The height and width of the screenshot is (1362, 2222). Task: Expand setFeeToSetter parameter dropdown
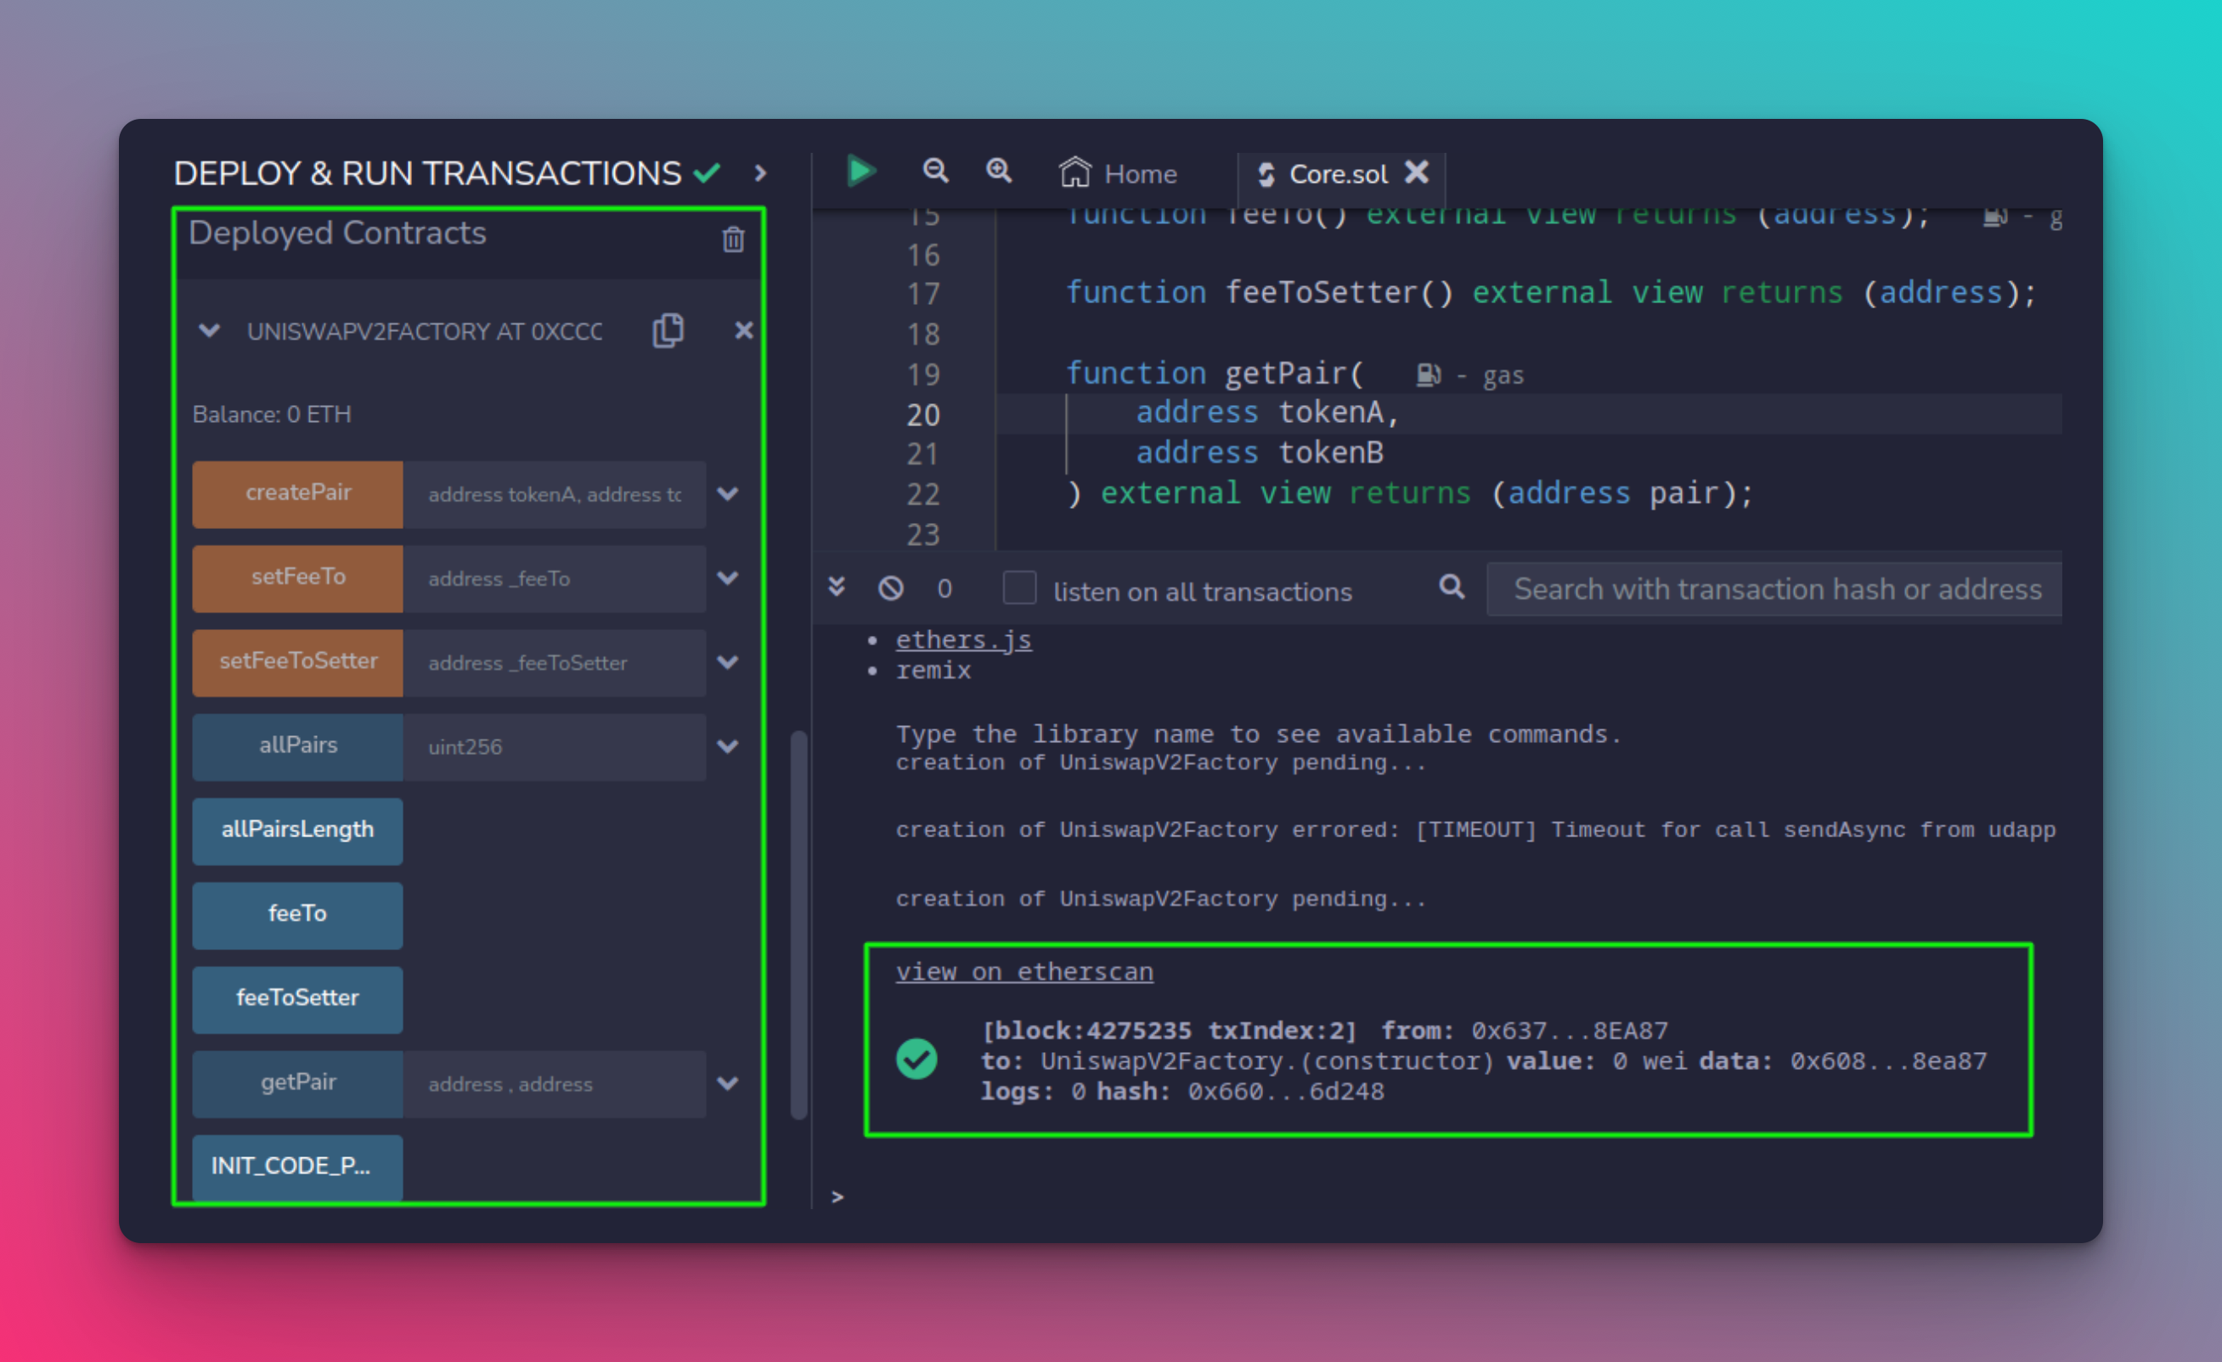point(728,662)
